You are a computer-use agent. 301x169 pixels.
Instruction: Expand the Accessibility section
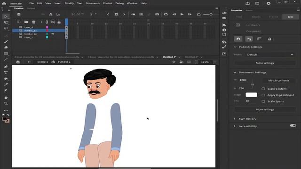(x=234, y=126)
